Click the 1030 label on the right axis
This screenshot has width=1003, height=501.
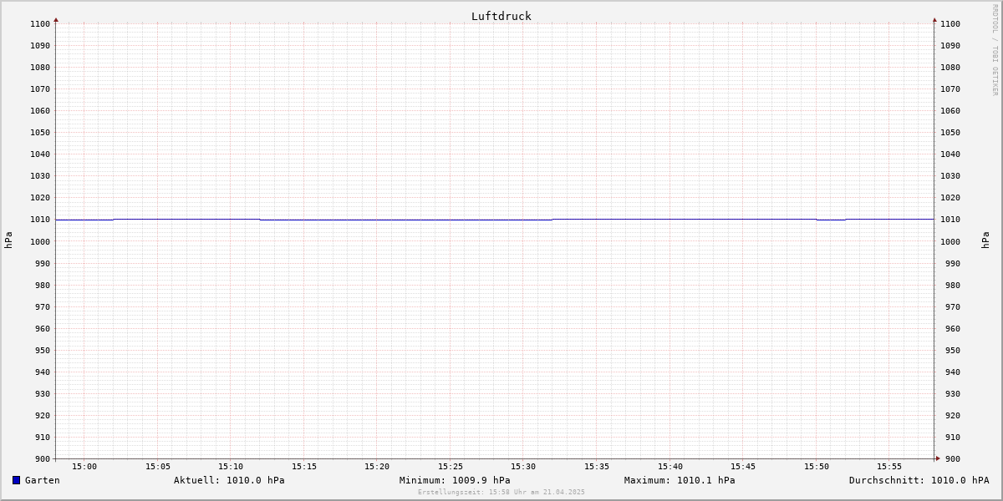tap(950, 176)
